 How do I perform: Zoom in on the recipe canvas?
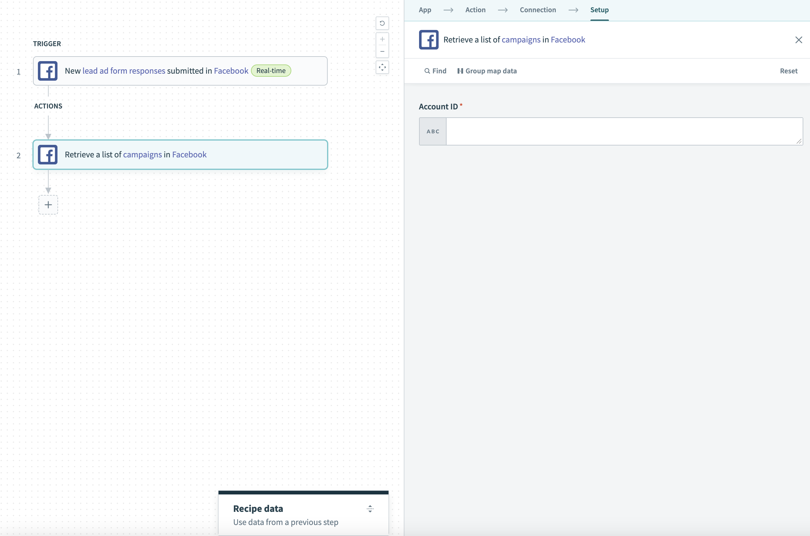pyautogui.click(x=382, y=39)
